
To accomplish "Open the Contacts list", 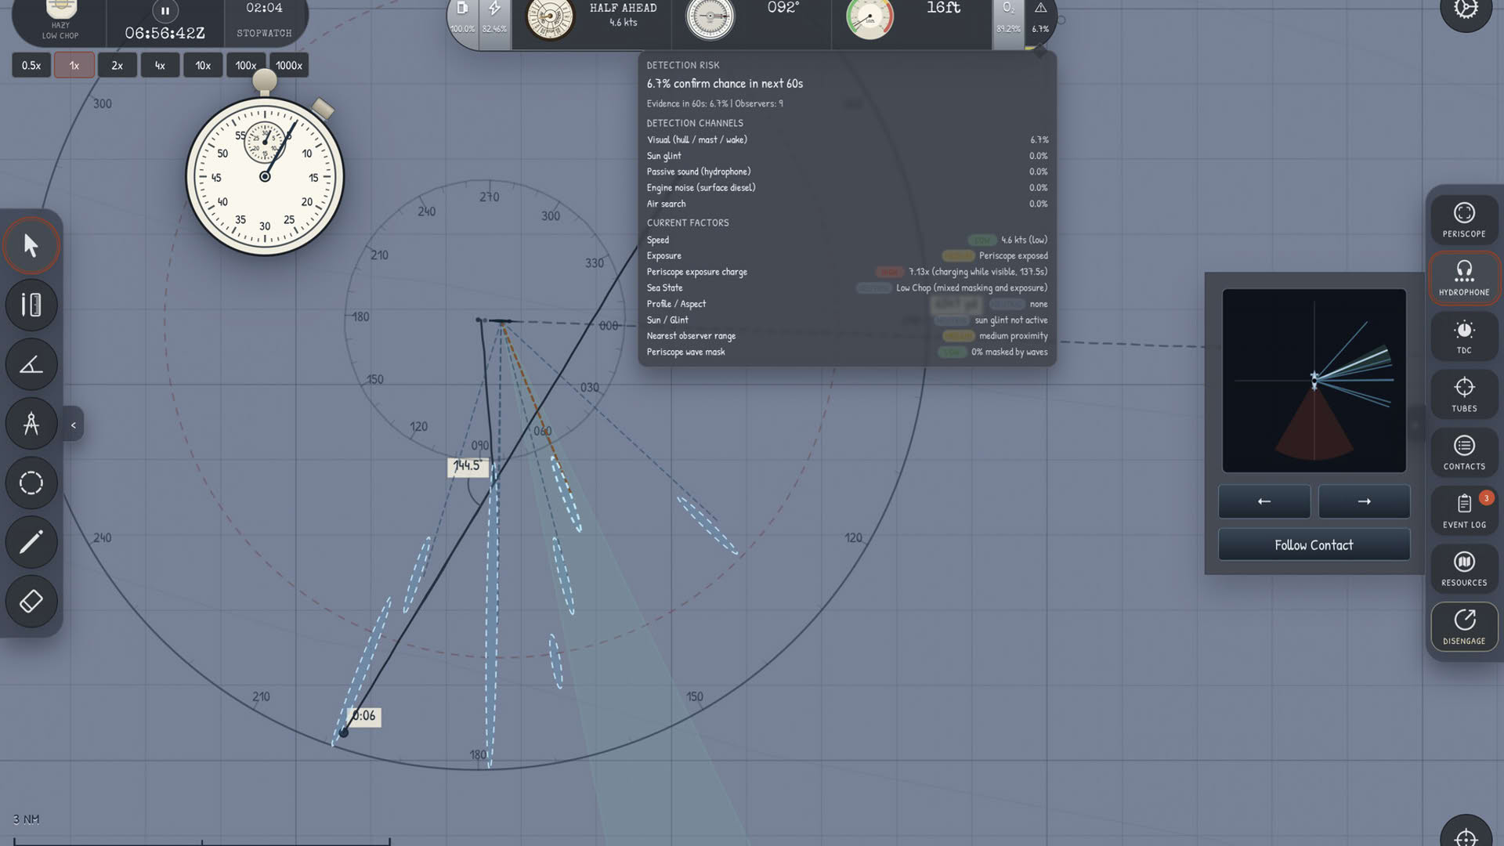I will point(1464,453).
